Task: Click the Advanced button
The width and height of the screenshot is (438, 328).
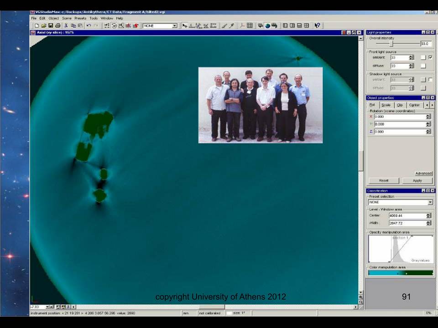Action: click(x=423, y=173)
